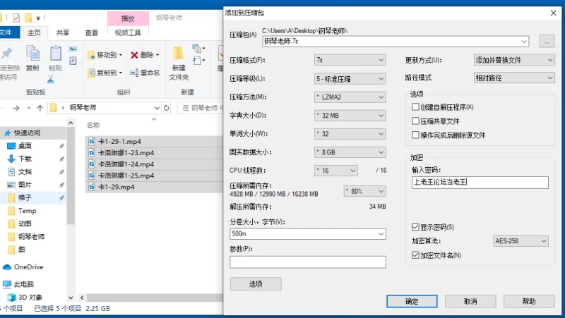Click the 参数 parameters input field
The image size is (565, 318).
coord(308,262)
